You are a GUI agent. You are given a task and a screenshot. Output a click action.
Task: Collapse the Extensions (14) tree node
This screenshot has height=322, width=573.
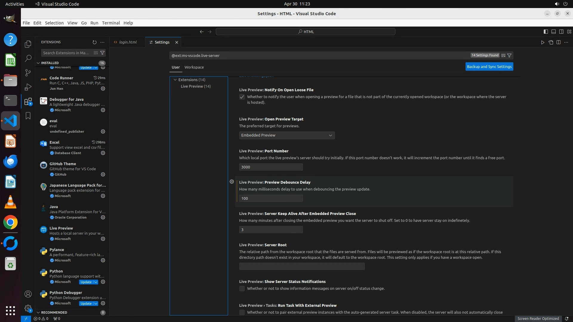tap(175, 80)
